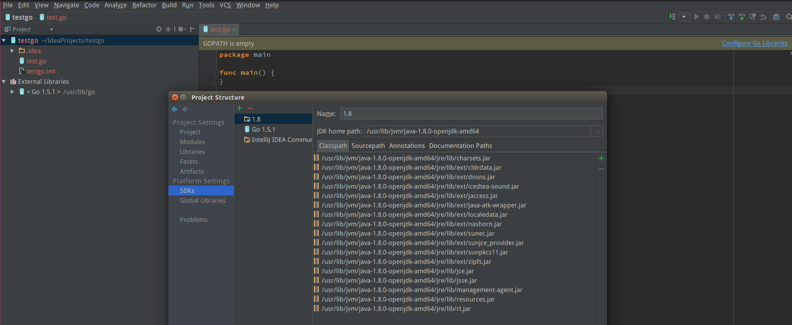Switch to Documentation Paths tab
This screenshot has height=325, width=792.
460,145
